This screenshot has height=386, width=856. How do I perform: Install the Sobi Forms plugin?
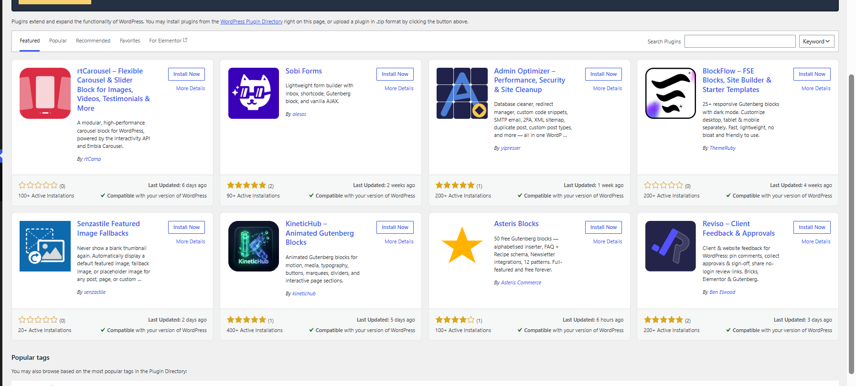point(395,74)
